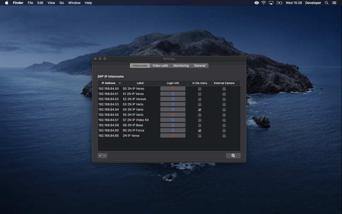Open the View menu
342x214 pixels.
[51, 3]
